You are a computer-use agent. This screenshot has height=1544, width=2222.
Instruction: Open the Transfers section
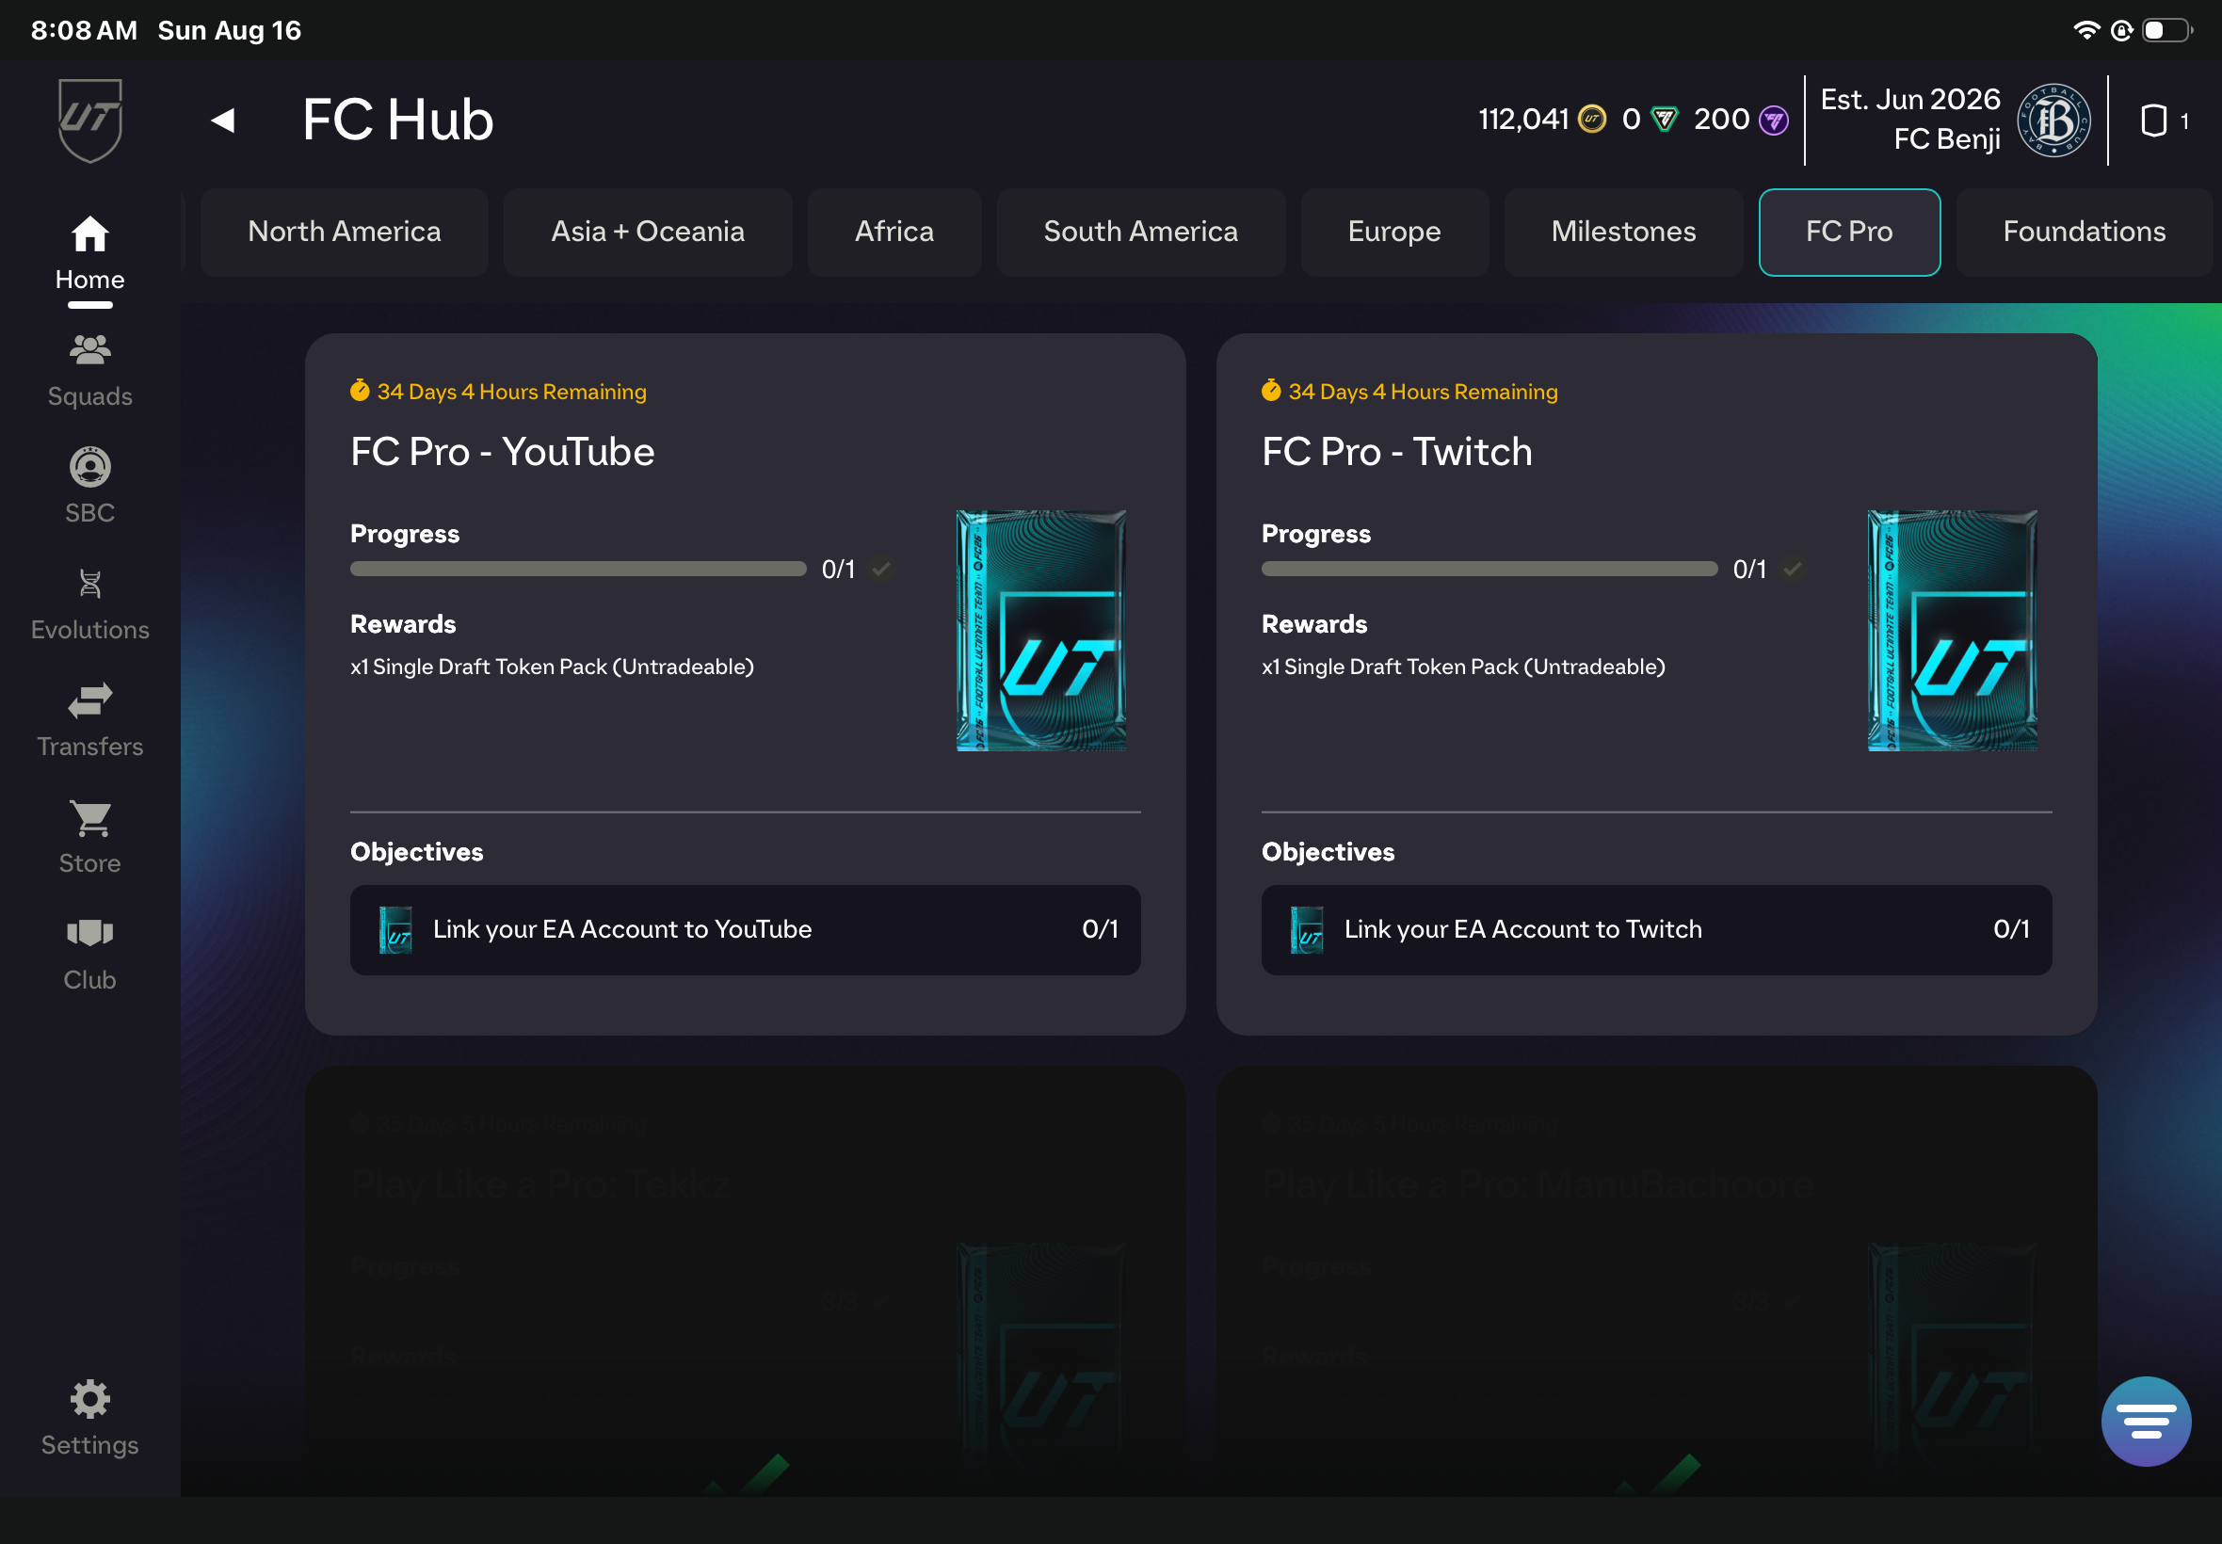90,721
